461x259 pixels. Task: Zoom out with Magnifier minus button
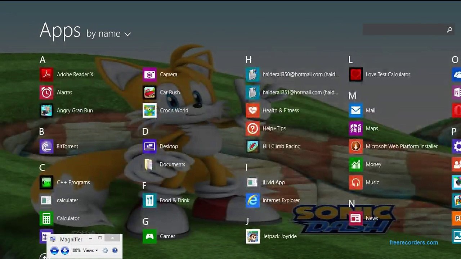pyautogui.click(x=54, y=250)
